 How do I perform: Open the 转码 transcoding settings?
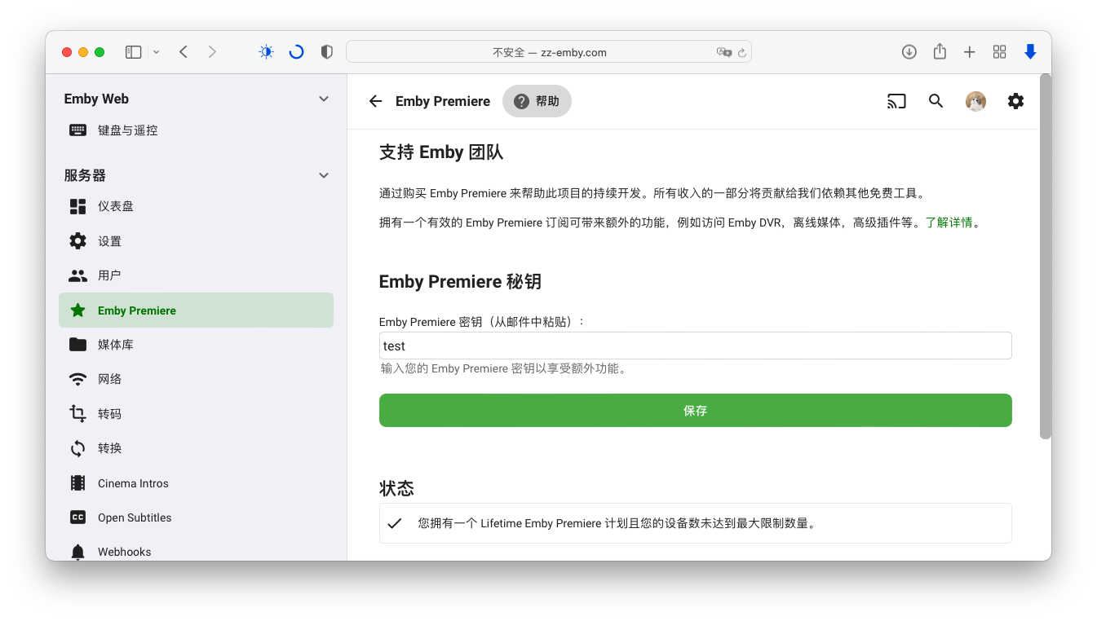(x=196, y=414)
